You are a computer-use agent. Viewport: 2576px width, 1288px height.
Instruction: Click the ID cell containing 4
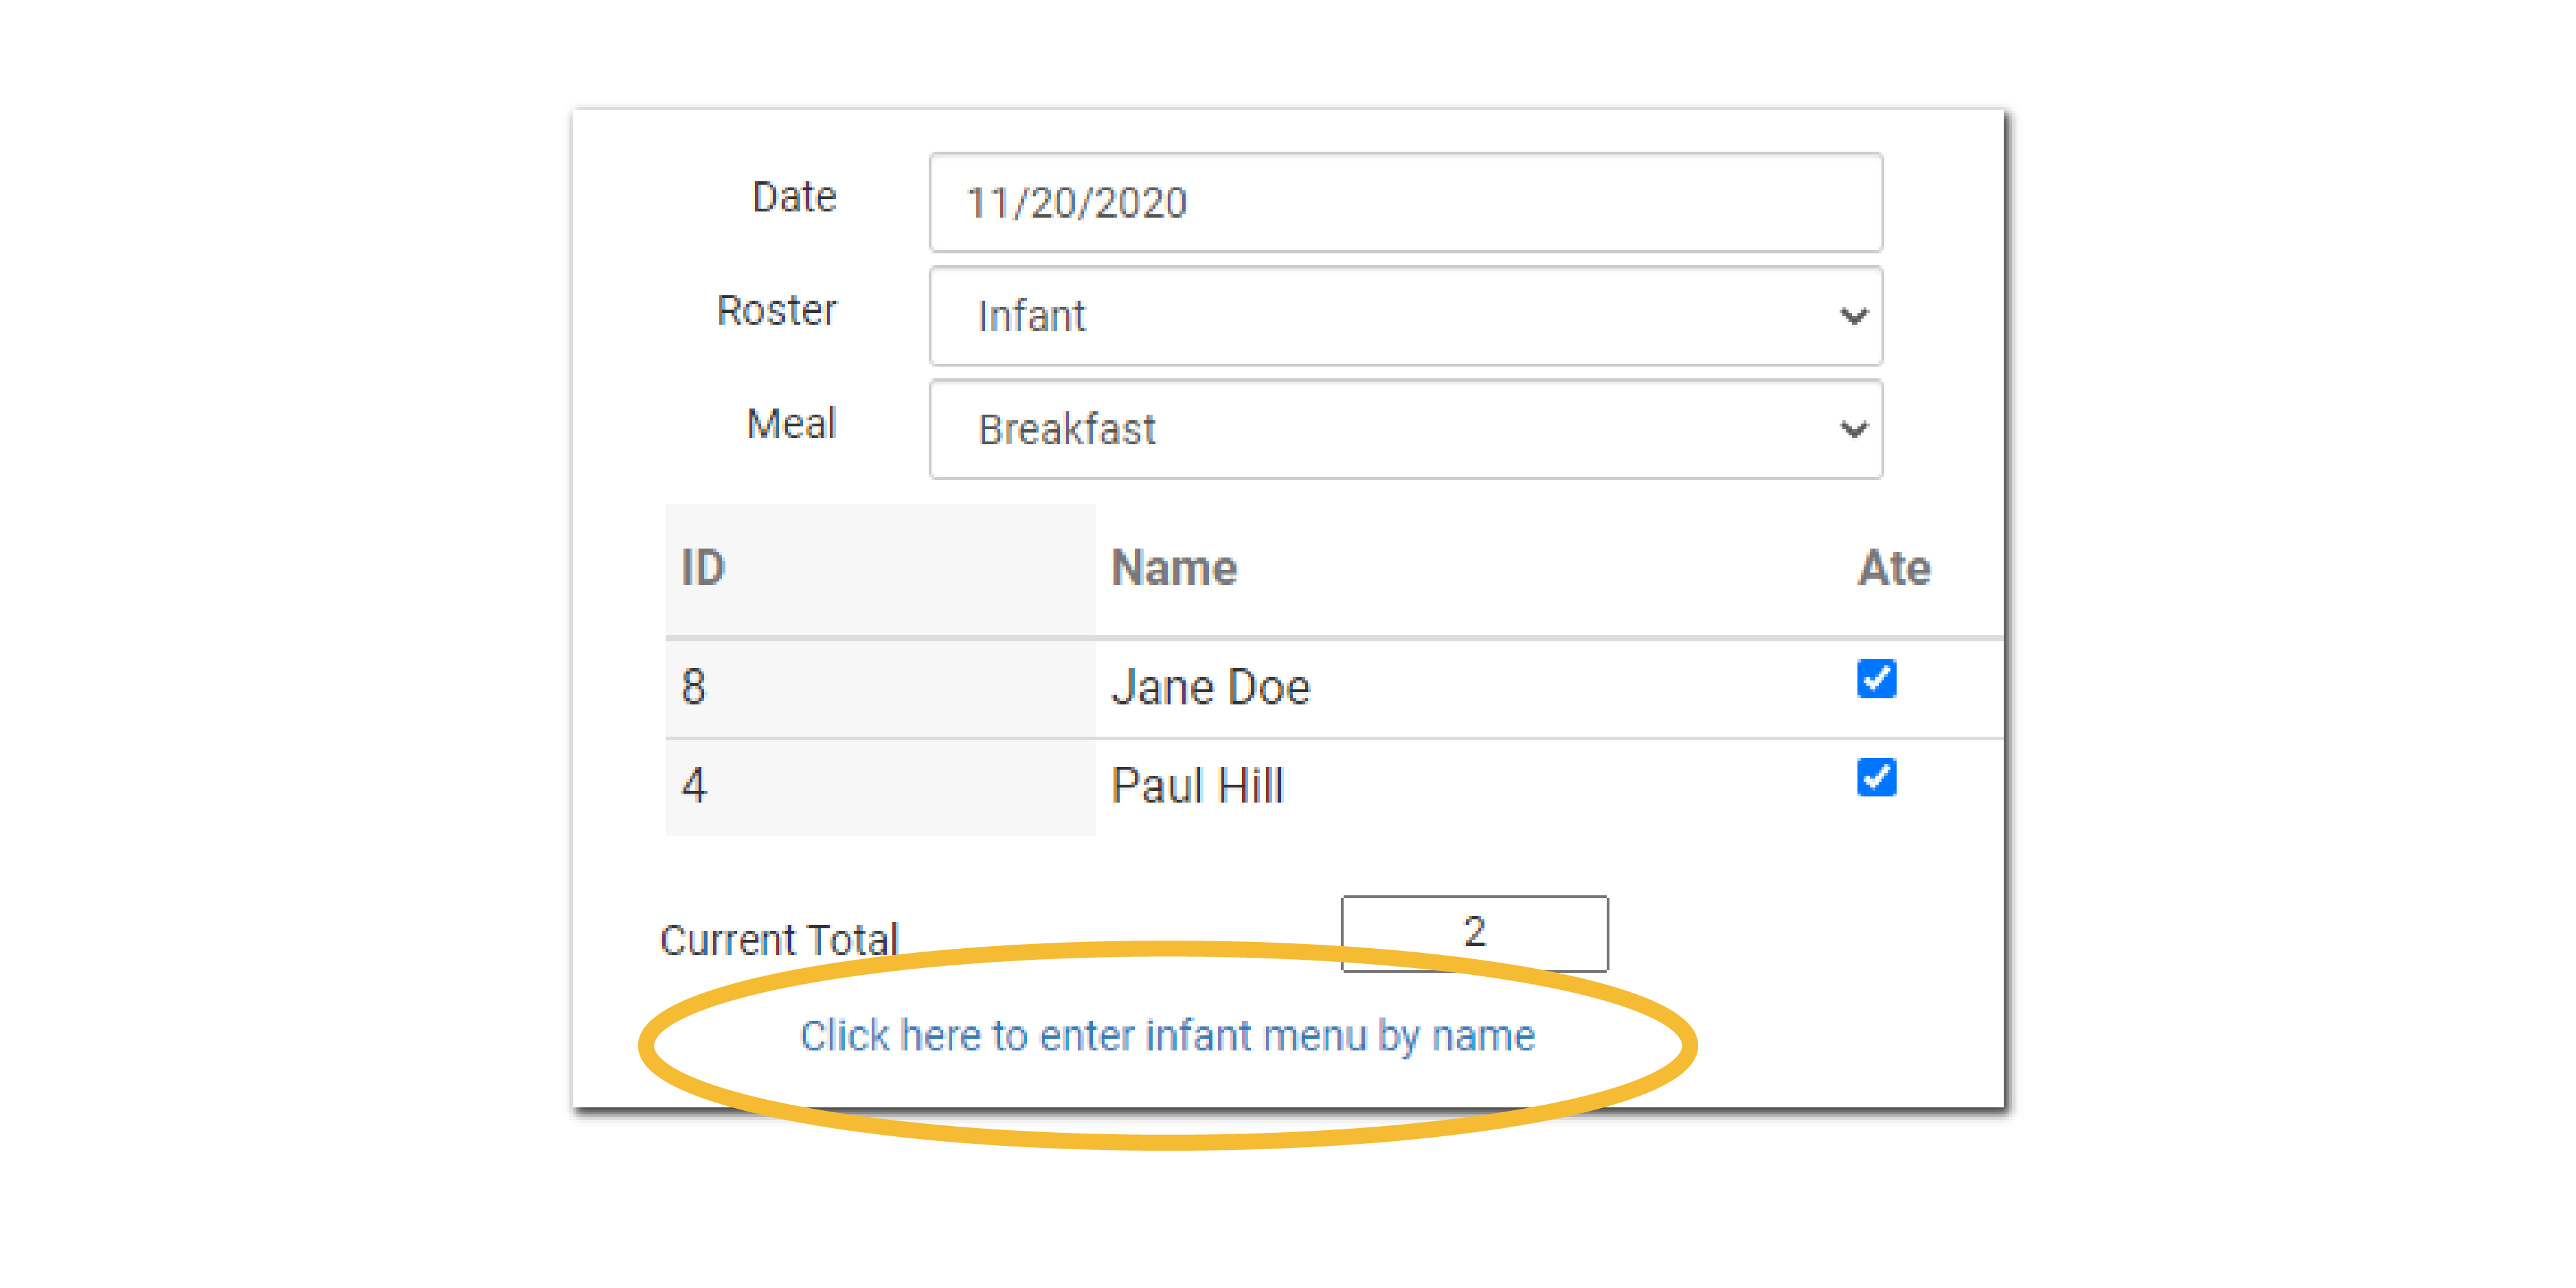(x=694, y=785)
